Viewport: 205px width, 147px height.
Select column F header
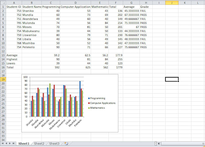(x=116, y=3)
